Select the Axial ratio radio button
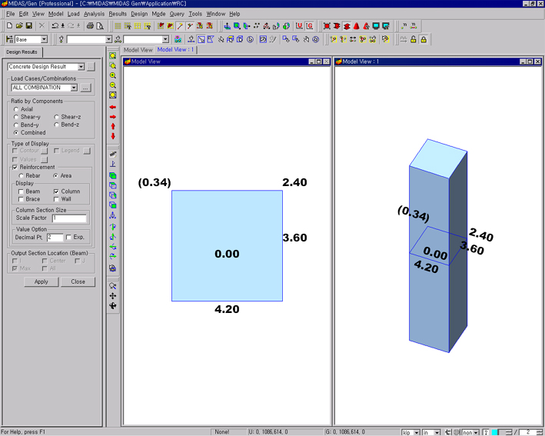 click(x=17, y=109)
